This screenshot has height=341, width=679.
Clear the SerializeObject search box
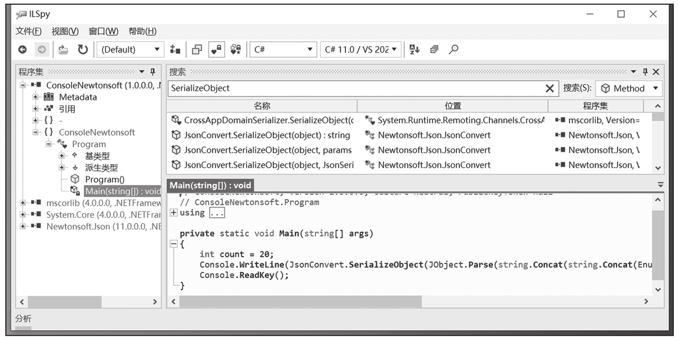(549, 88)
